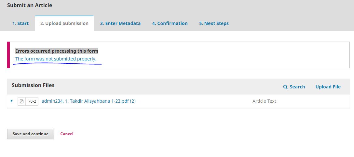Image resolution: width=354 pixels, height=157 pixels.
Task: Click the magnifier icon next to Search
Action: [285, 87]
